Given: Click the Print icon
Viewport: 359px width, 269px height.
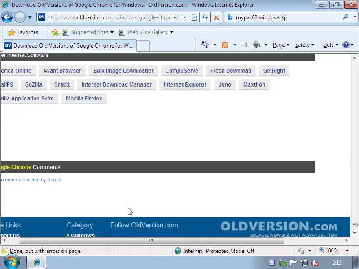Looking at the screenshot, I should click(256, 45).
